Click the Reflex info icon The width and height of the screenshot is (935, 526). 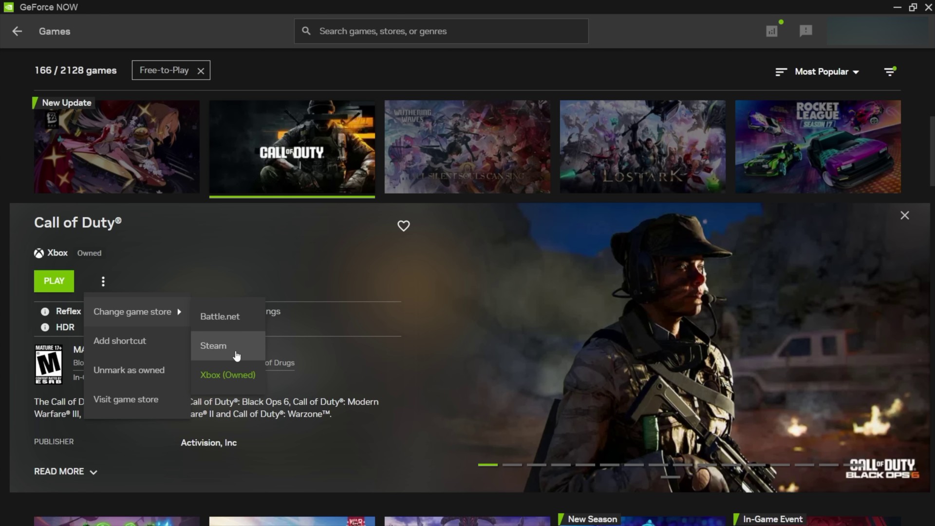click(44, 311)
